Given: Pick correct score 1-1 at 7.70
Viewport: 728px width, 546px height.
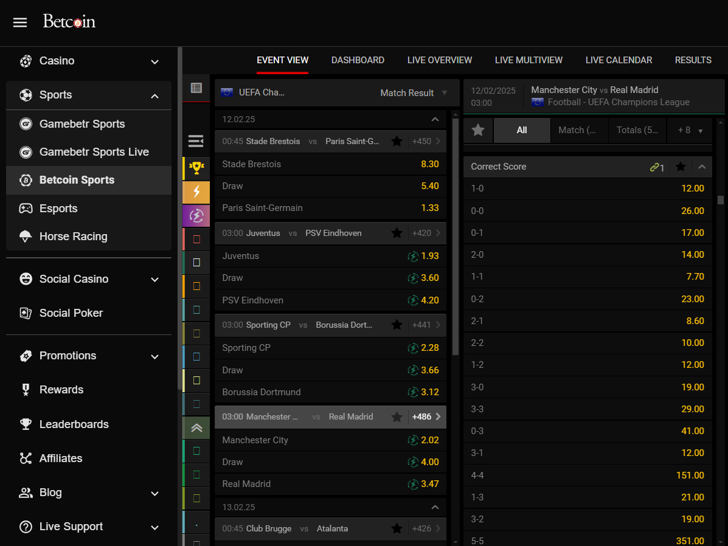Looking at the screenshot, I should click(695, 277).
